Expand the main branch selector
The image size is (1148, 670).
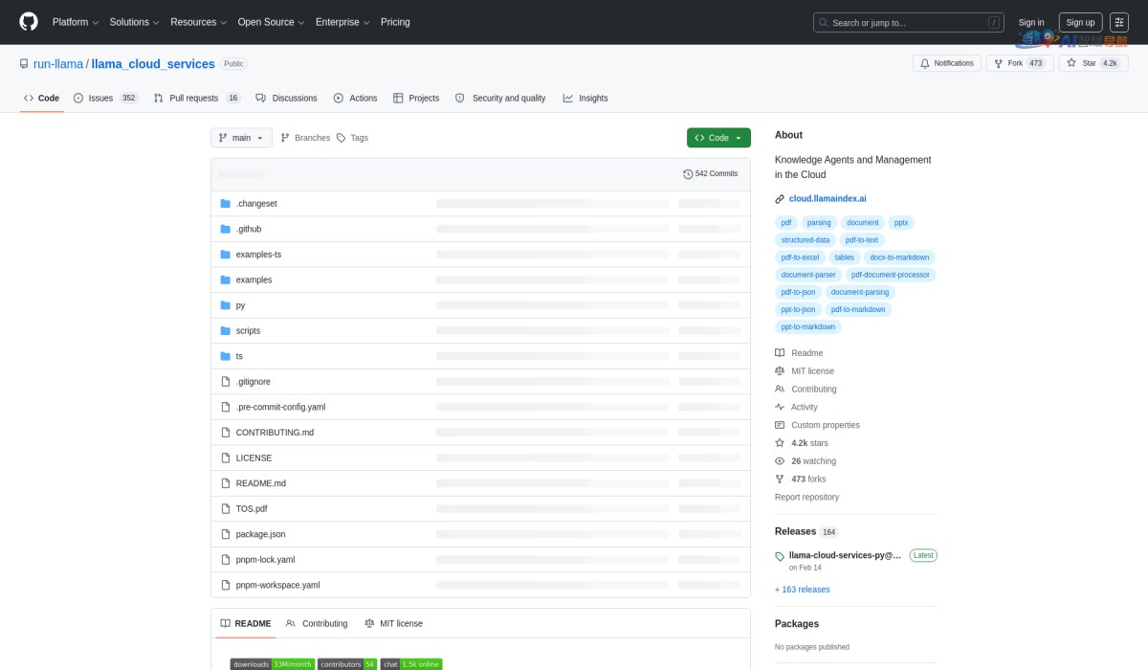coord(241,138)
